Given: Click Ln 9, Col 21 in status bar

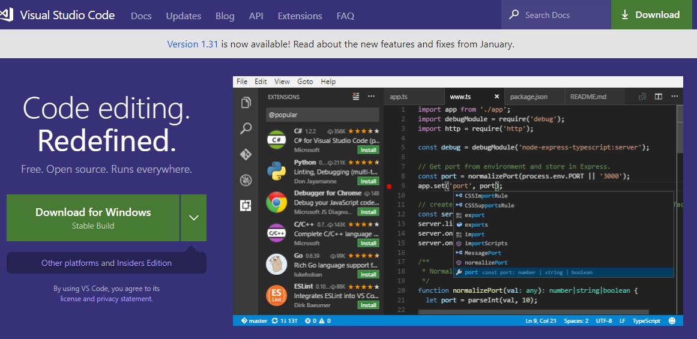Looking at the screenshot, I should pyautogui.click(x=541, y=321).
